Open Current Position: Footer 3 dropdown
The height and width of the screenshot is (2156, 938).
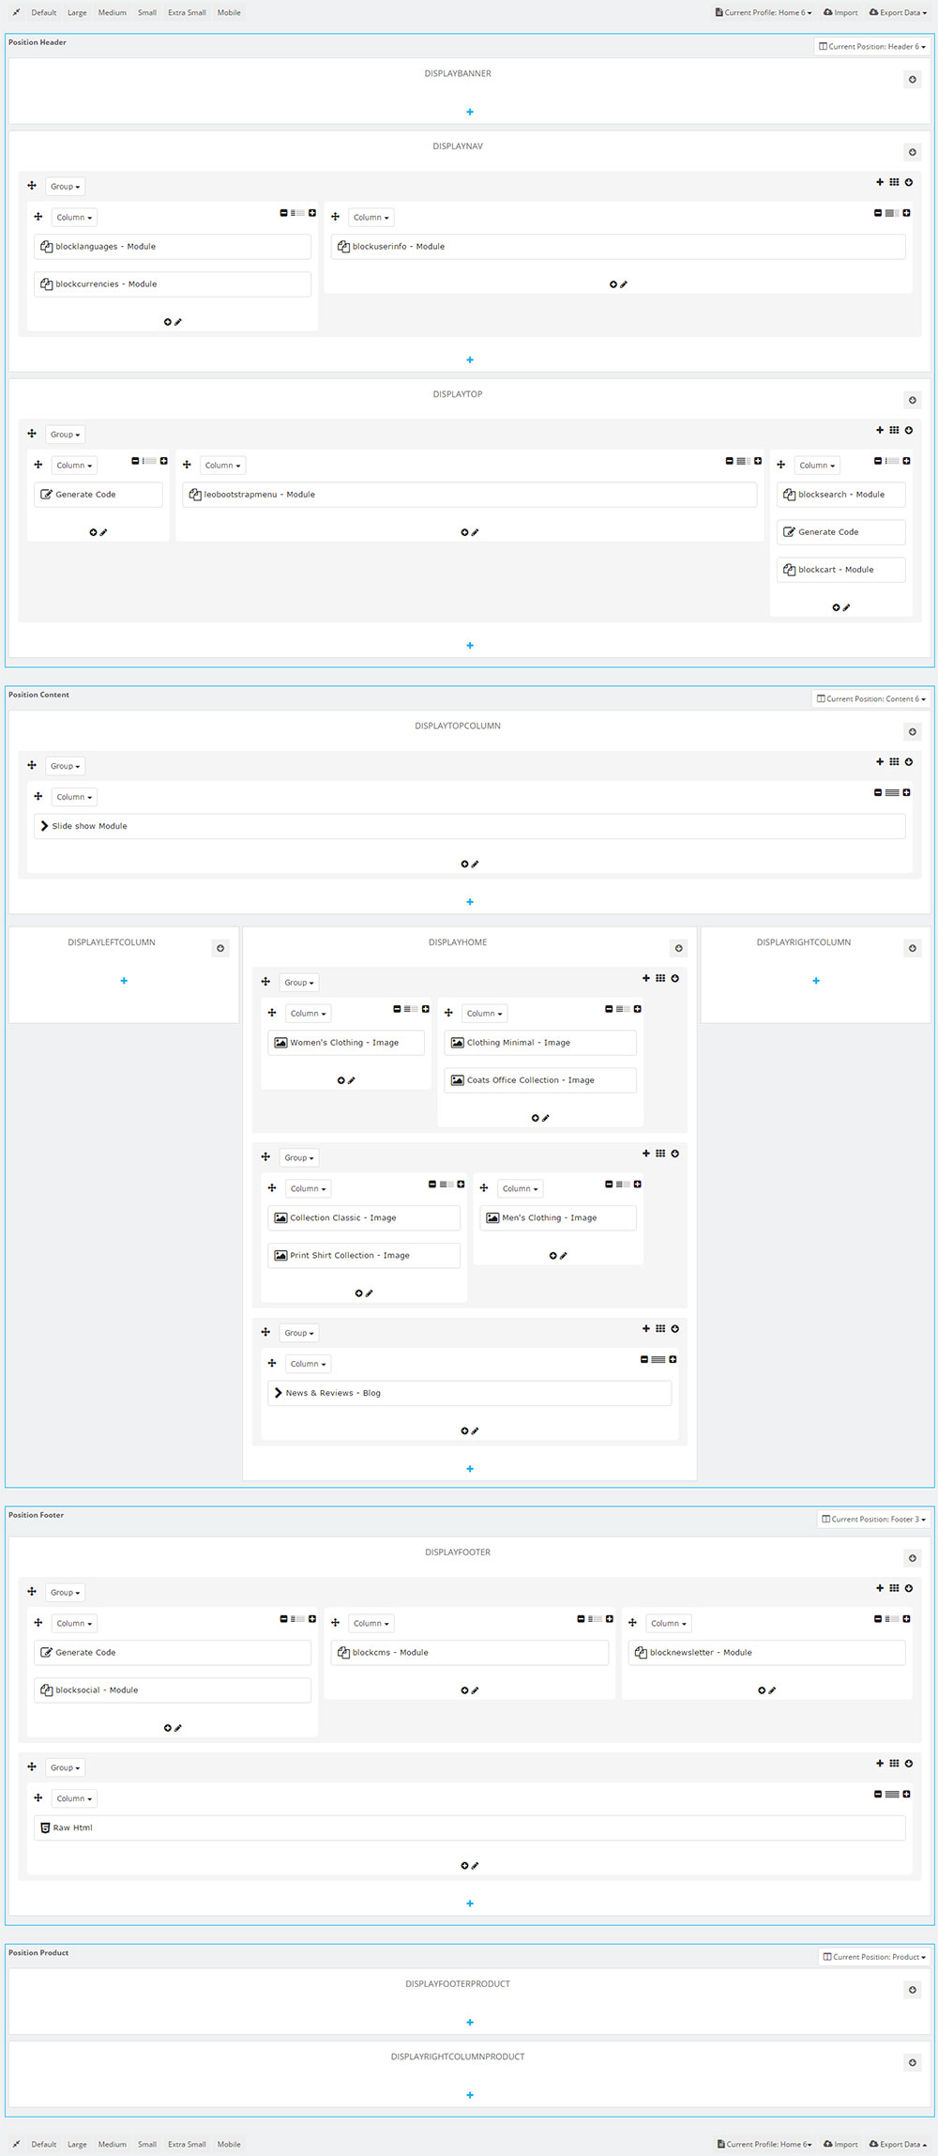coord(874,1519)
